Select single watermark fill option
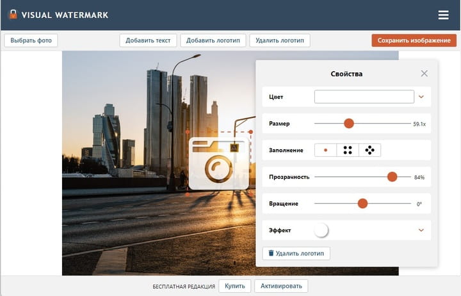461x296 pixels. 325,151
